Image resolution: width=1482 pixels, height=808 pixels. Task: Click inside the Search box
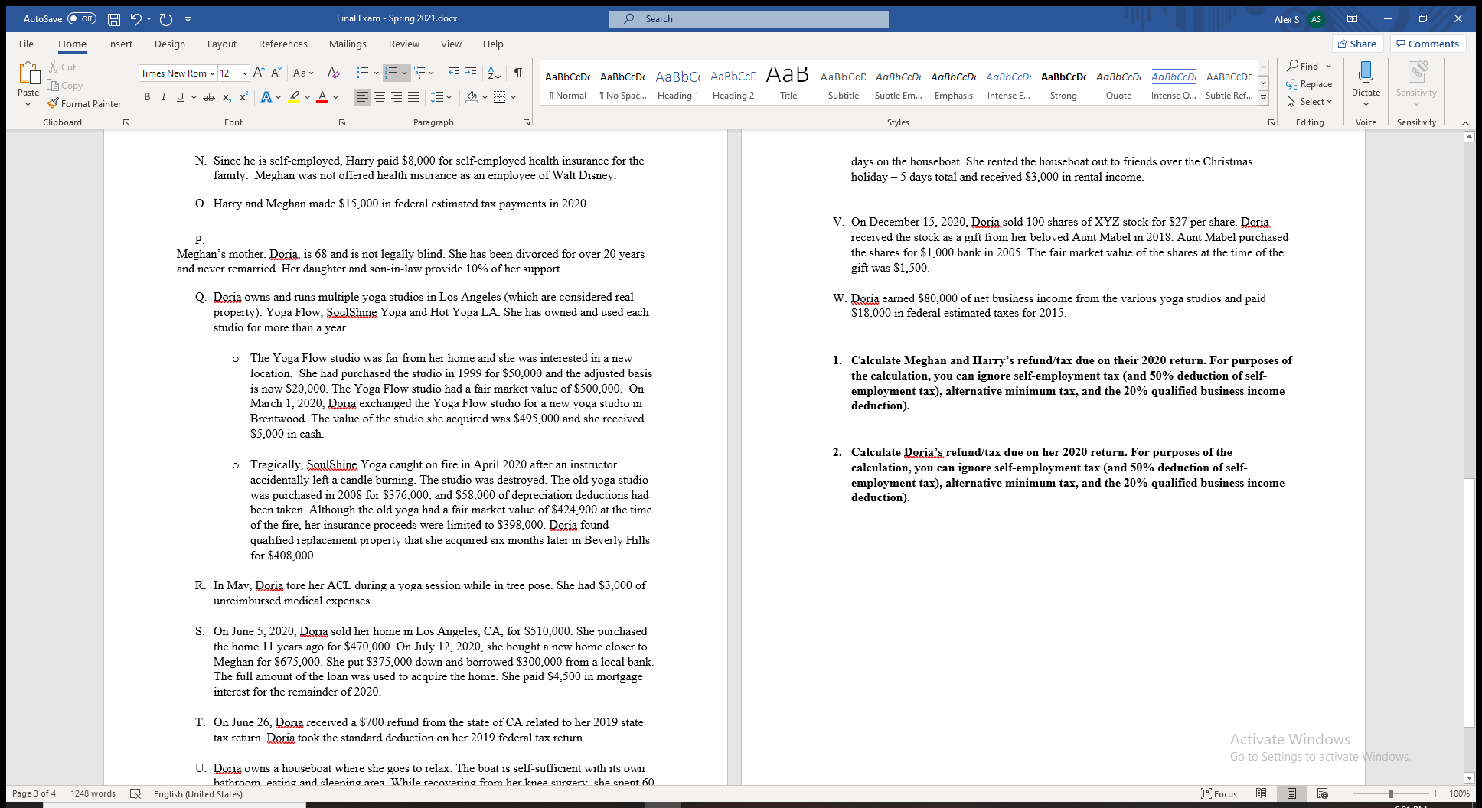click(748, 18)
